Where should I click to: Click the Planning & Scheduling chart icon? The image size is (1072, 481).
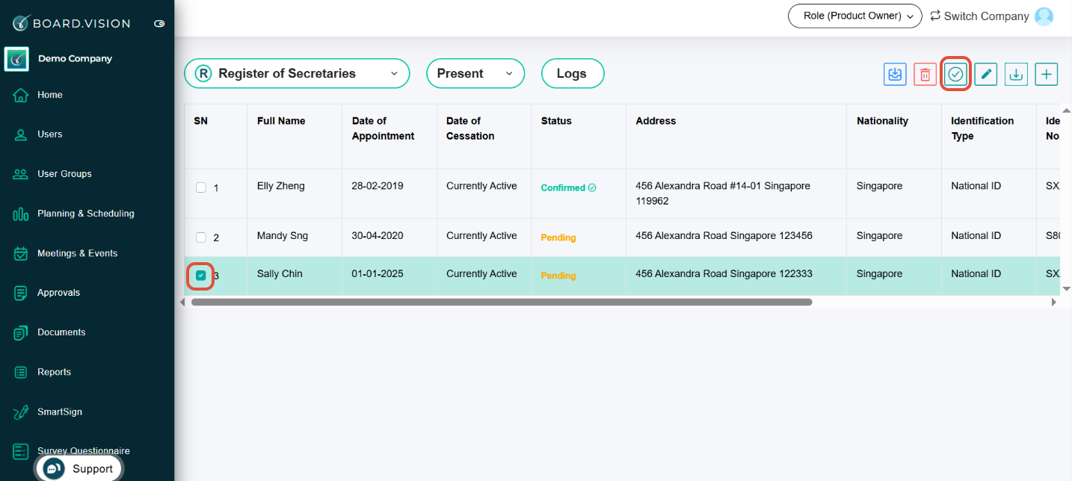click(21, 214)
